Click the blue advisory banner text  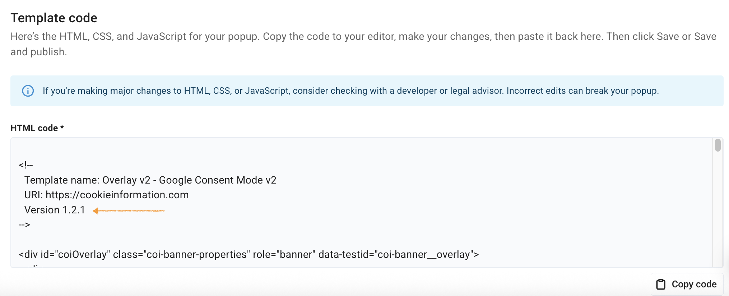click(x=351, y=91)
